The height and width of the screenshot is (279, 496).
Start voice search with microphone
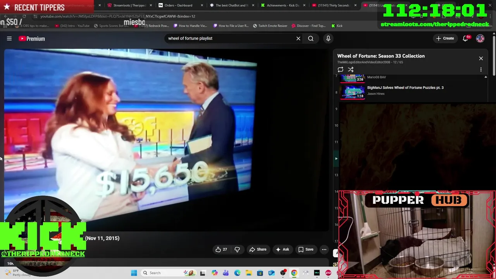pos(328,38)
